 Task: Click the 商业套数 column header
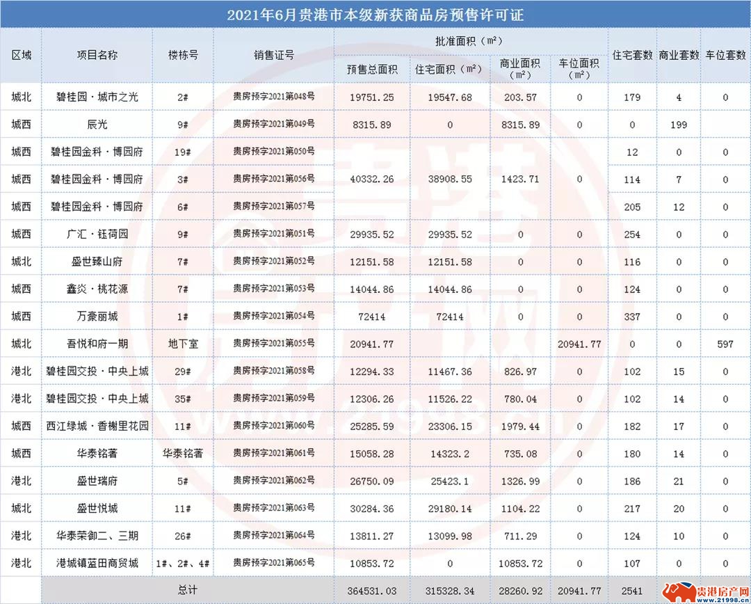click(x=678, y=55)
